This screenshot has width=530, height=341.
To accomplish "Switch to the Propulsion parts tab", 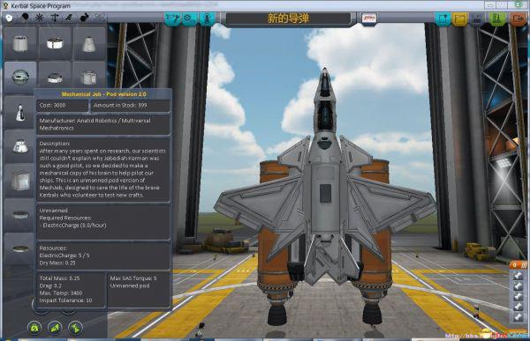I will 25,18.
